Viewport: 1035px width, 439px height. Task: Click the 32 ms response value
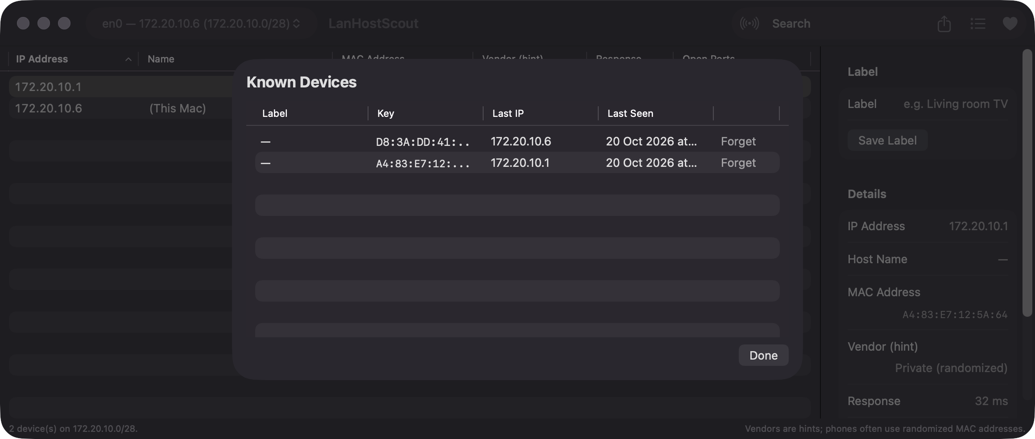[991, 401]
